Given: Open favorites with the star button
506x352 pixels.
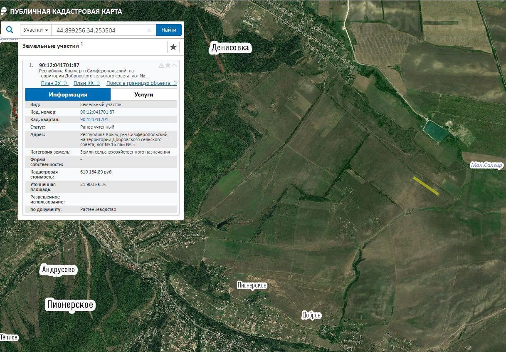Looking at the screenshot, I should [173, 47].
